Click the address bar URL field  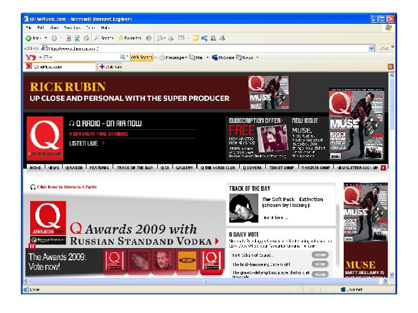(x=204, y=49)
